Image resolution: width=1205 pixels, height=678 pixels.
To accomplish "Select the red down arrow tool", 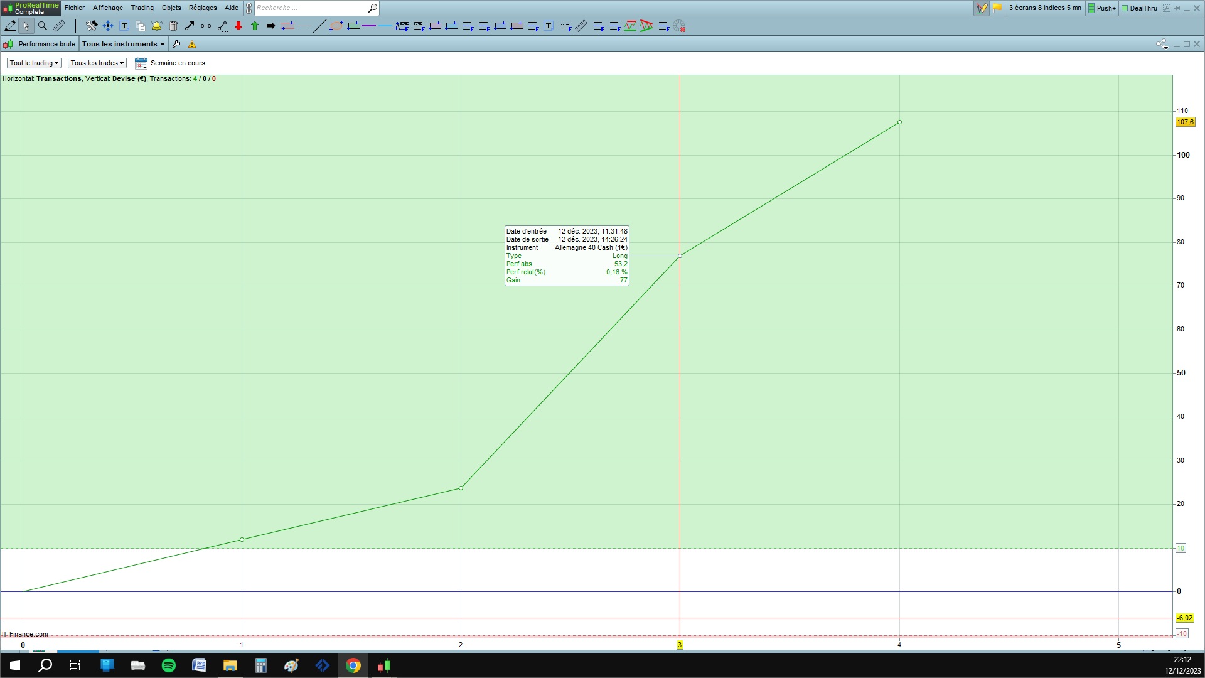I will [x=238, y=26].
